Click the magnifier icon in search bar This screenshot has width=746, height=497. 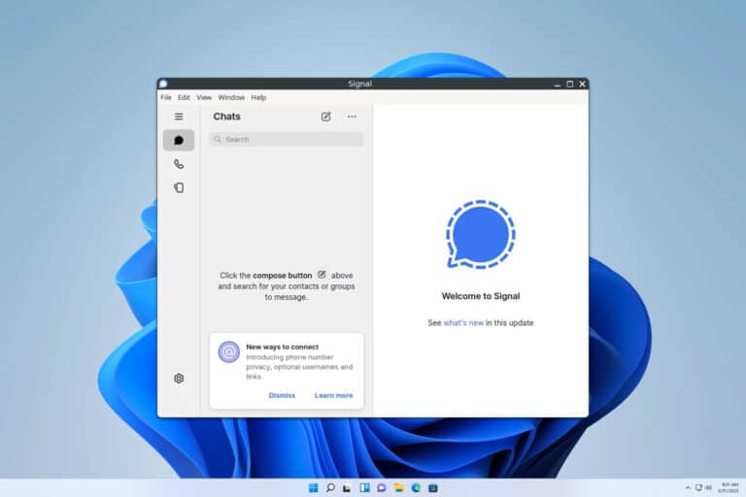tap(218, 140)
